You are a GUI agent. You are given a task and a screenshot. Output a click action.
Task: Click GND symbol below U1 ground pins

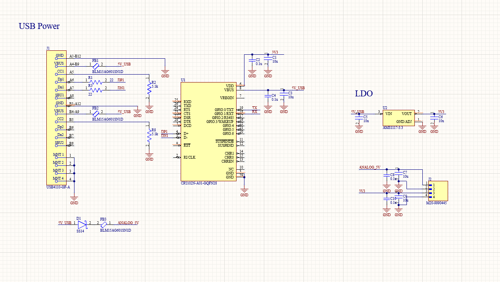click(244, 192)
